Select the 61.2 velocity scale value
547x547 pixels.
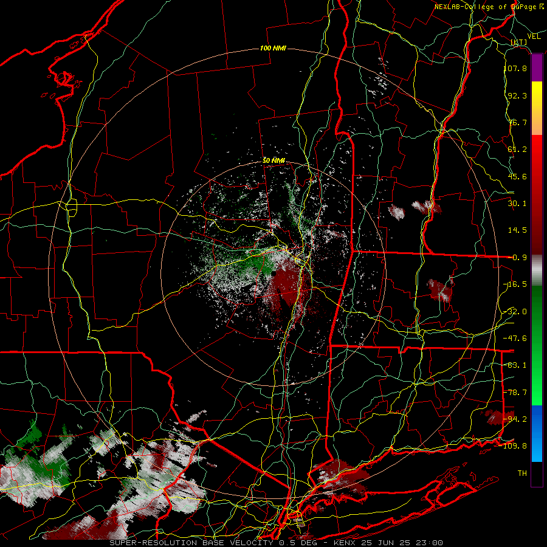(517, 150)
